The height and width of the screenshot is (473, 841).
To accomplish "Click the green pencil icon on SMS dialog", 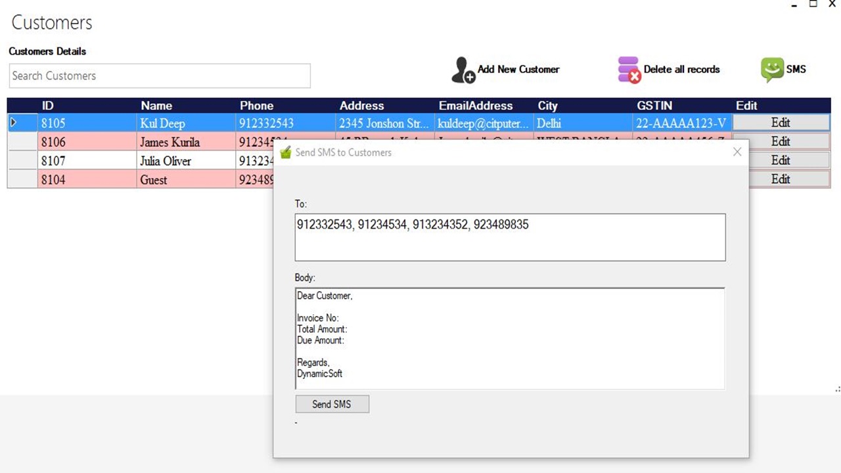I will click(284, 151).
